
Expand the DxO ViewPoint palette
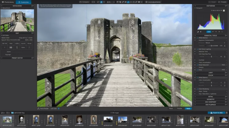pos(211,102)
